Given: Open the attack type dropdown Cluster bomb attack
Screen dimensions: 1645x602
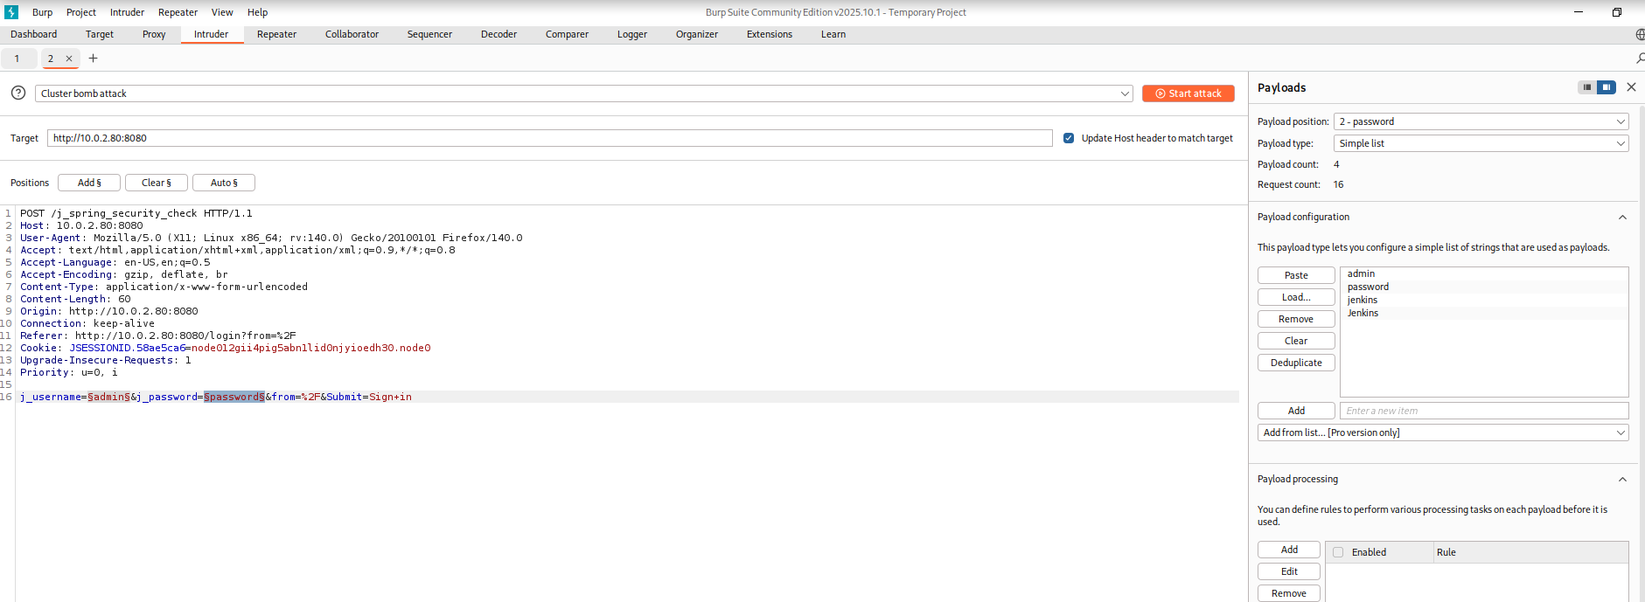Looking at the screenshot, I should click(x=584, y=93).
